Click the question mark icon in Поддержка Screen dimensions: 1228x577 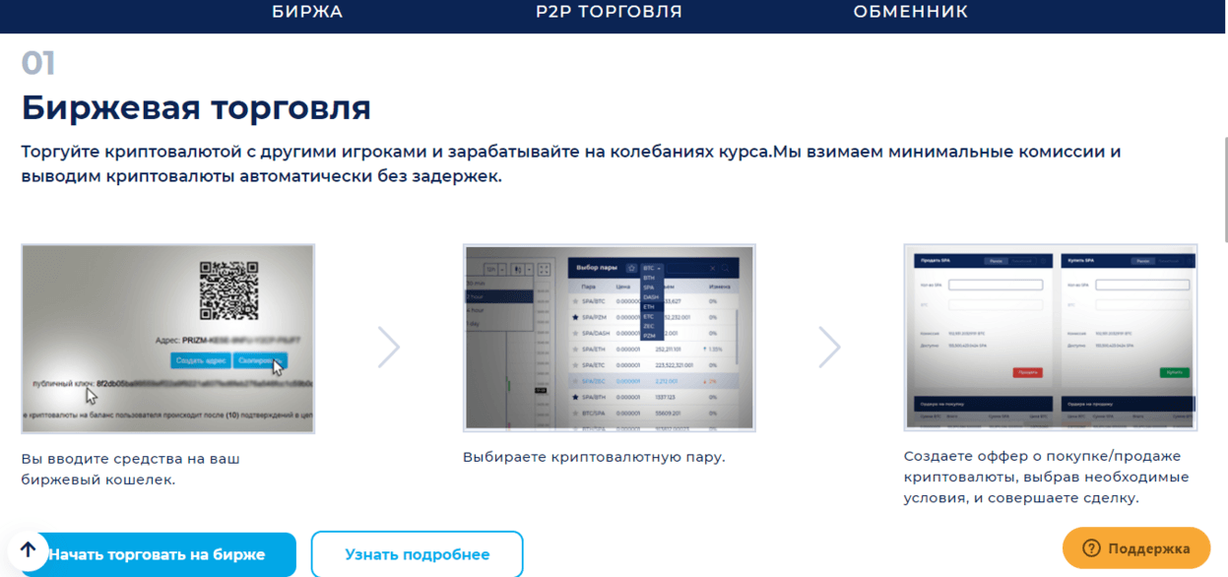(x=1091, y=548)
